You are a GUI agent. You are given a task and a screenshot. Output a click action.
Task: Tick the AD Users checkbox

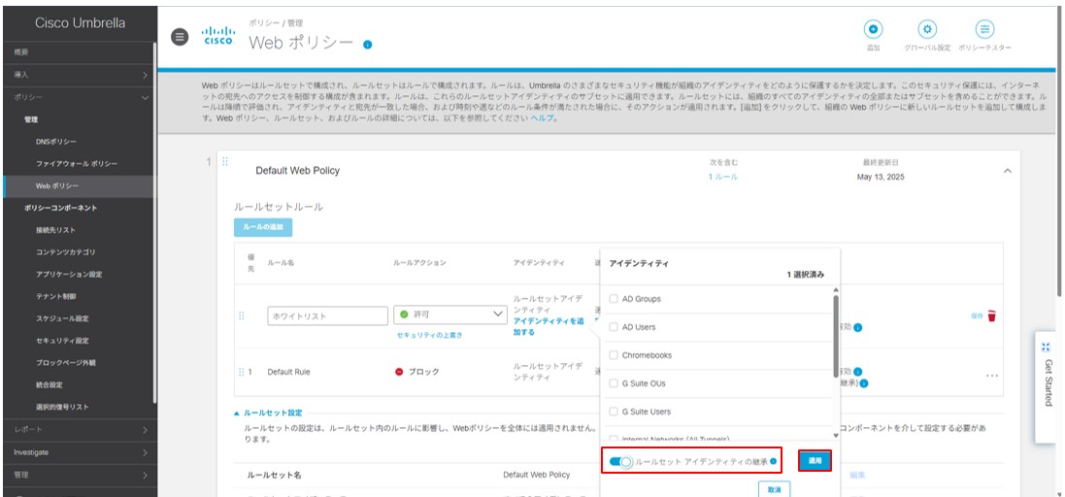tap(614, 327)
